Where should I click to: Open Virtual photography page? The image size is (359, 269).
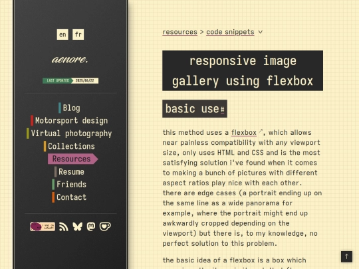click(69, 134)
